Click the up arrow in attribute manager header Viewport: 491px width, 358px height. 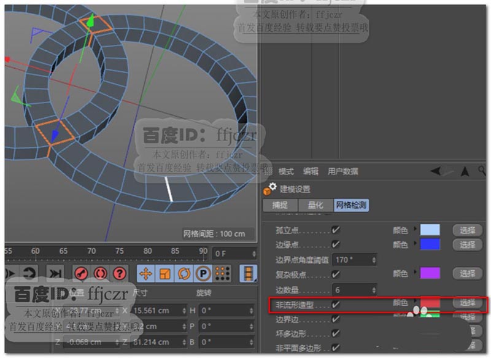coord(465,171)
